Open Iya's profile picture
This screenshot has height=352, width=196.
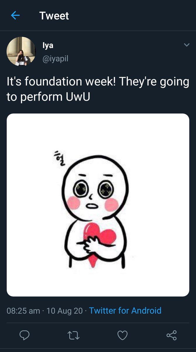(x=21, y=51)
